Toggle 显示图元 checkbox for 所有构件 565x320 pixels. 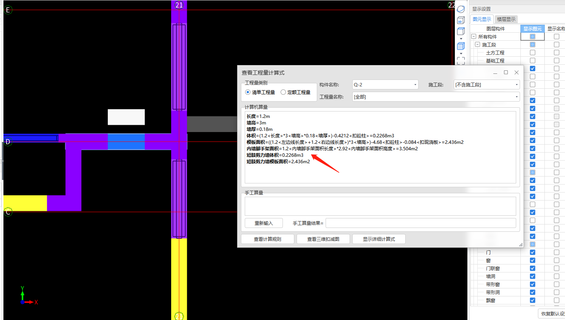(533, 37)
